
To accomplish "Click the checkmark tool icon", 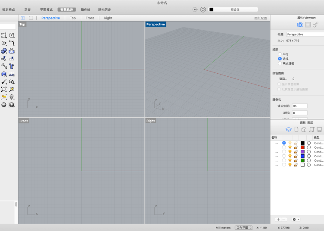I will [x=4, y=81].
